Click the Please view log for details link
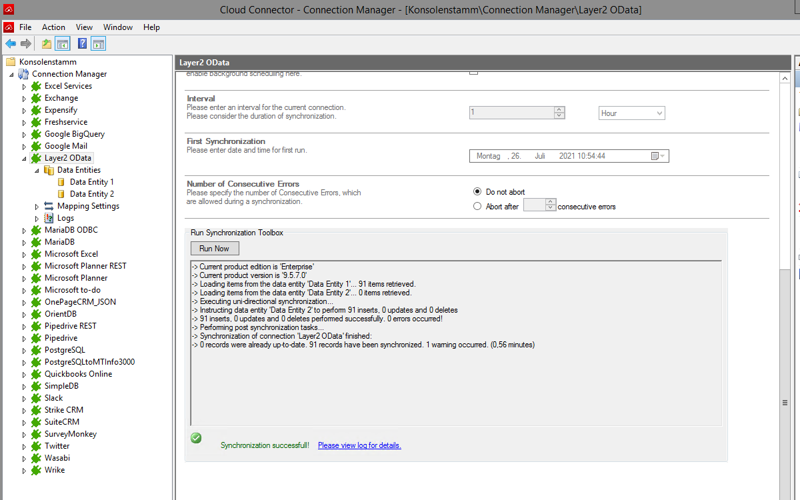The width and height of the screenshot is (800, 500). (359, 445)
